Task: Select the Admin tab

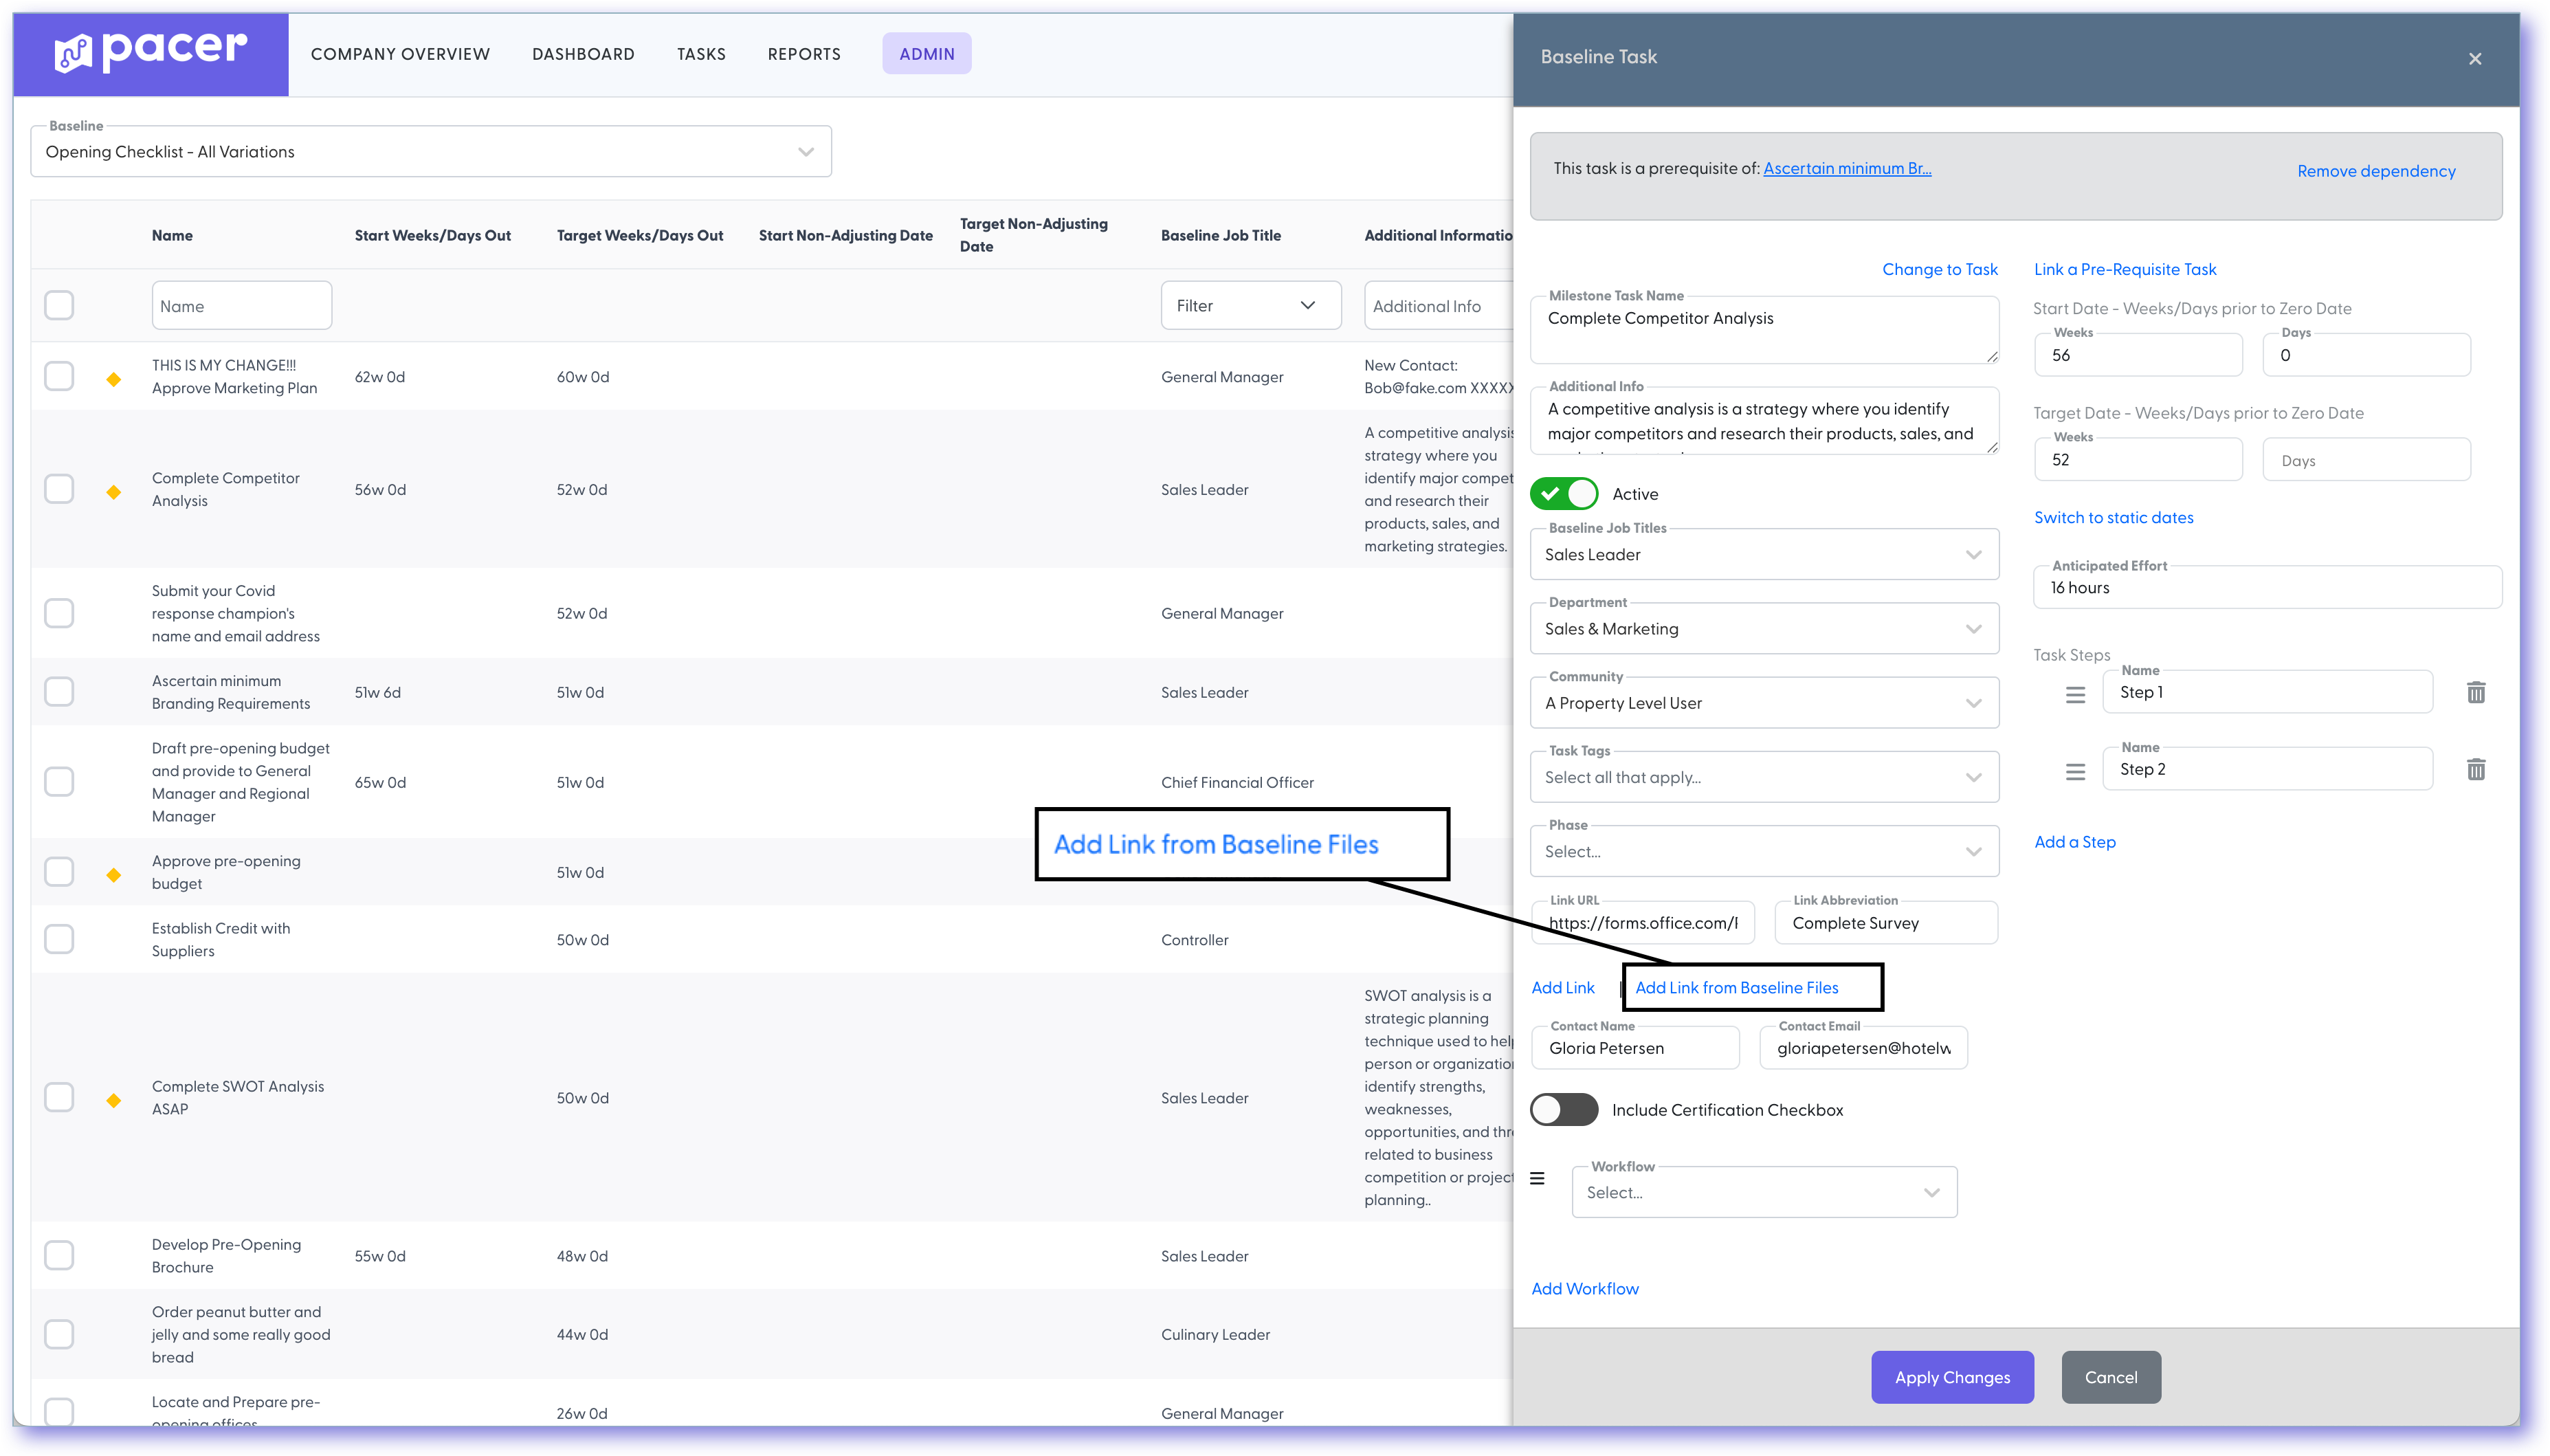Action: pos(927,54)
